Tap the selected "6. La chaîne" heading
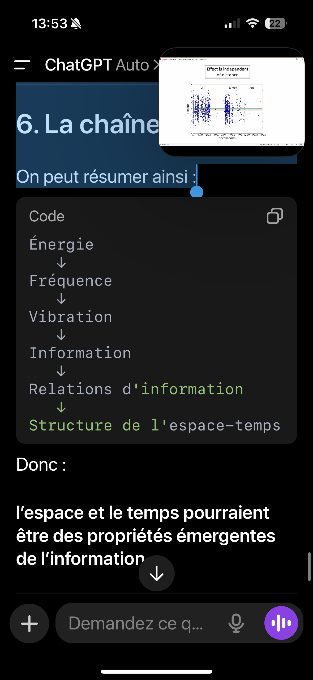 (x=88, y=124)
